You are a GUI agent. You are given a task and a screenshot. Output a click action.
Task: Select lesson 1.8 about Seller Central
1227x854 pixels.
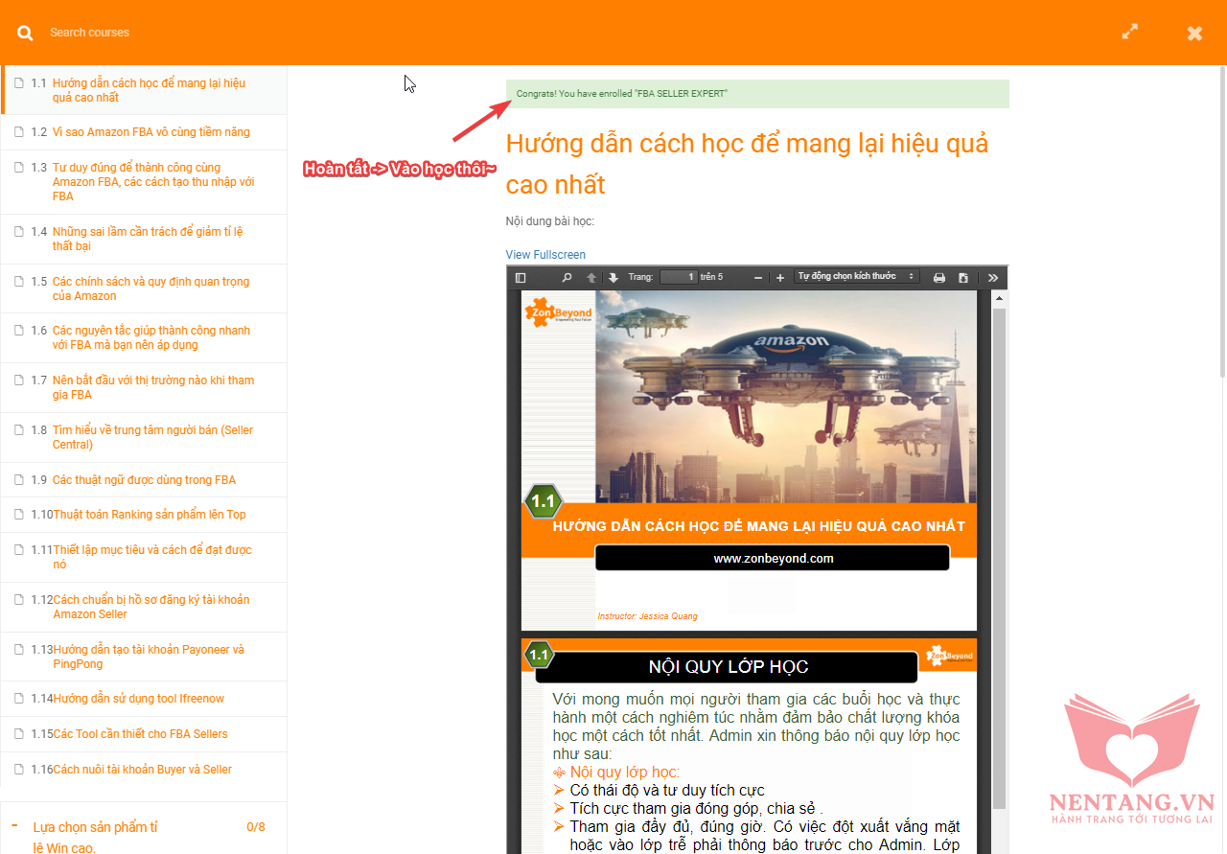[152, 437]
